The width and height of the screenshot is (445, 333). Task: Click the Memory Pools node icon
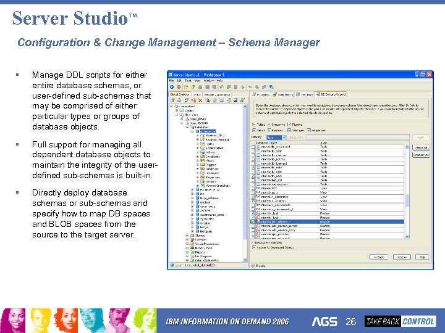(192, 248)
